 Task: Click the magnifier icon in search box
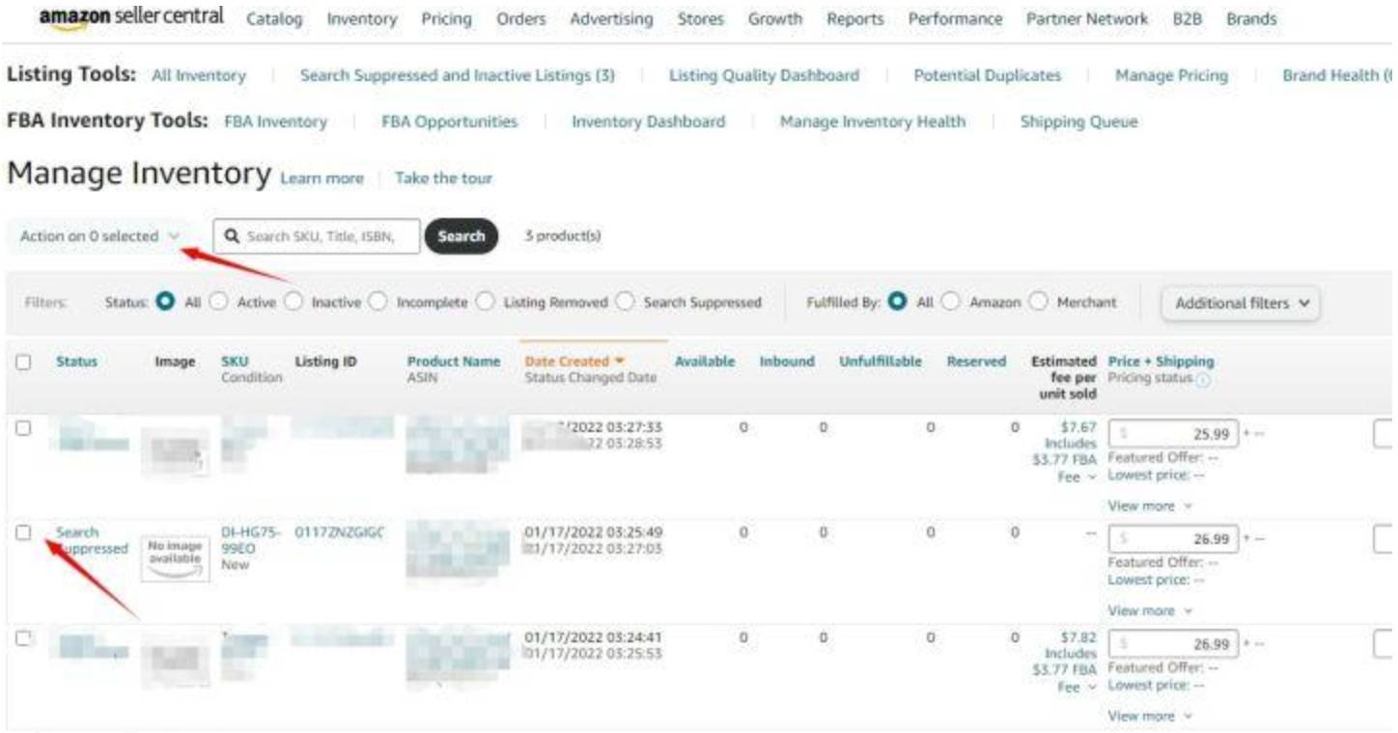tap(232, 236)
